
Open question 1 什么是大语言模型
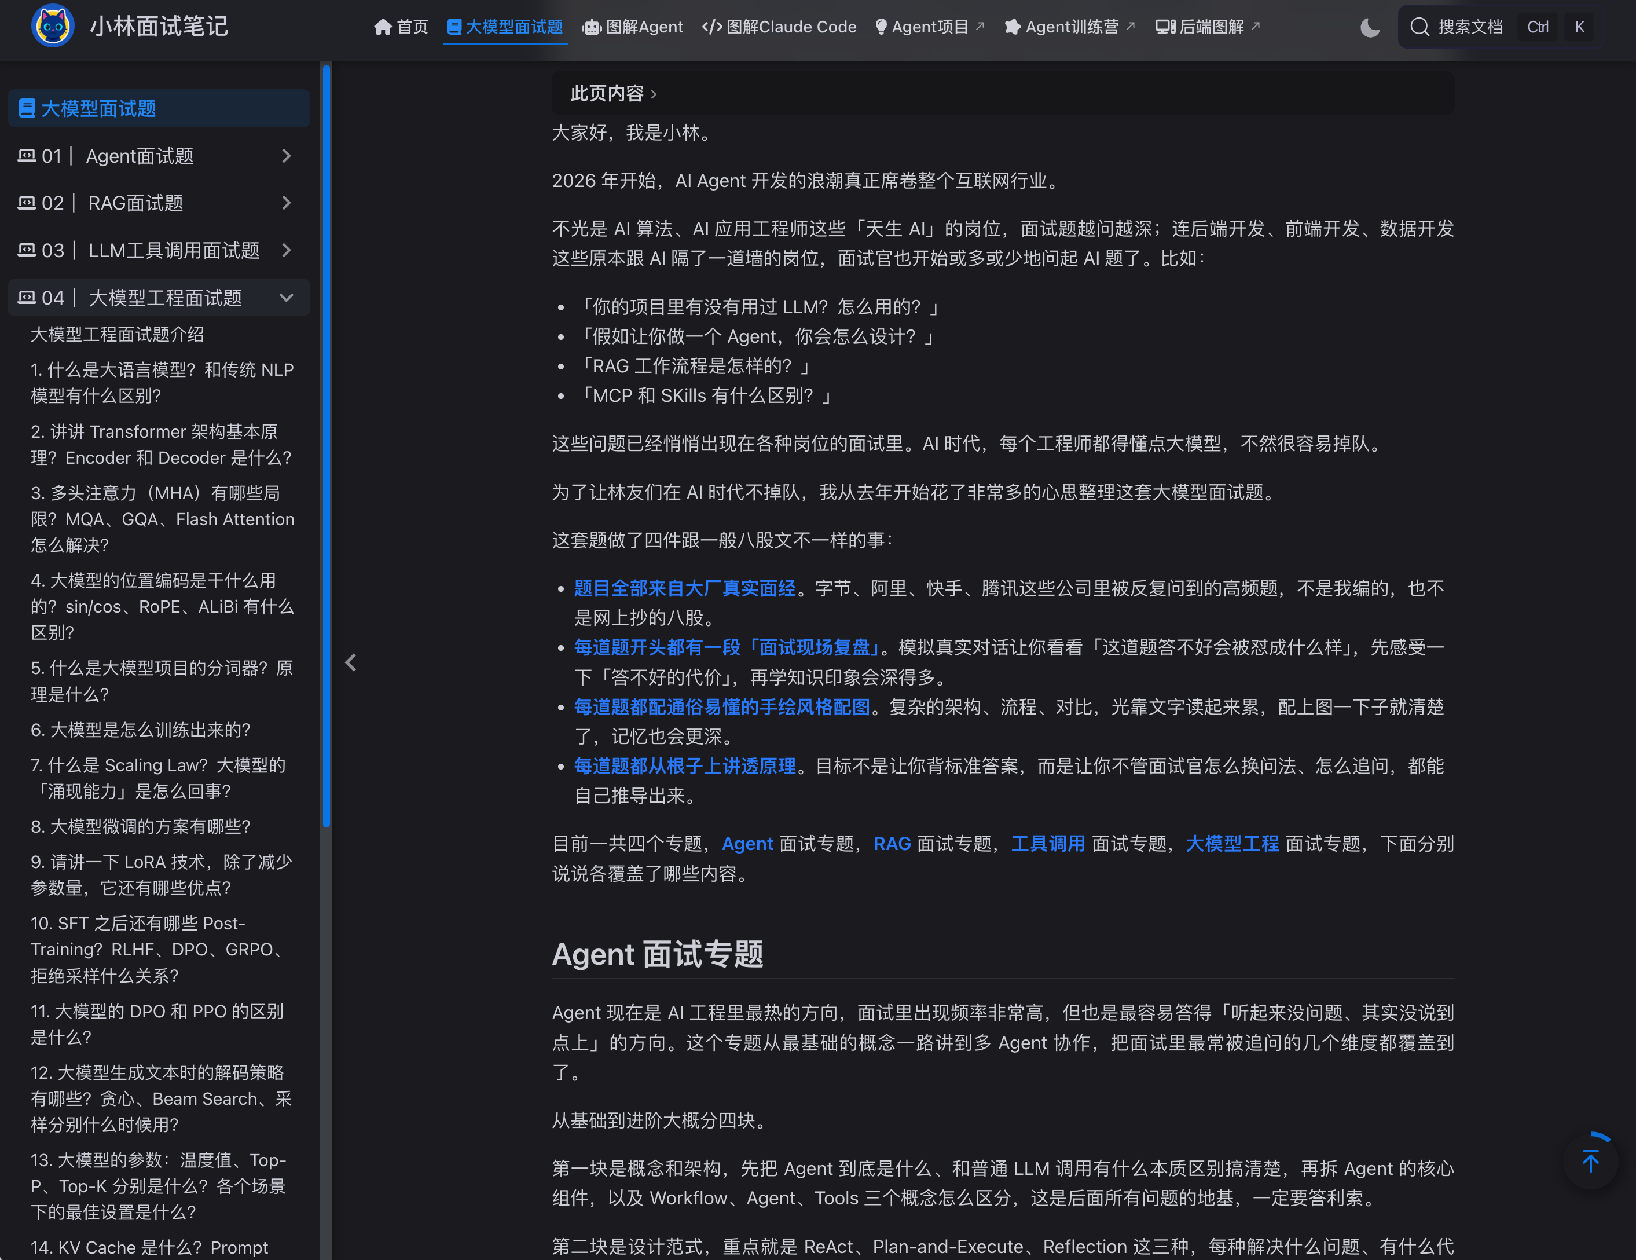[163, 383]
